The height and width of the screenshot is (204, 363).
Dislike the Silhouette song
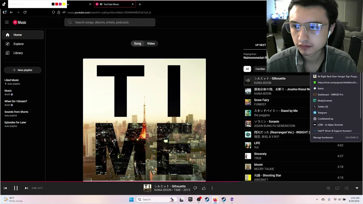coord(195,188)
